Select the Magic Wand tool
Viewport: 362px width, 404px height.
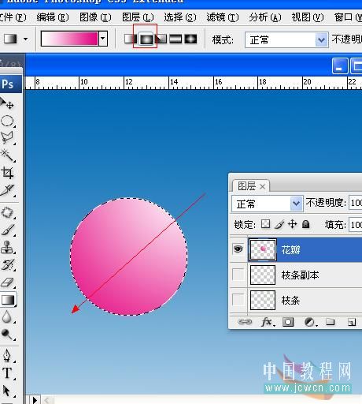point(7,155)
